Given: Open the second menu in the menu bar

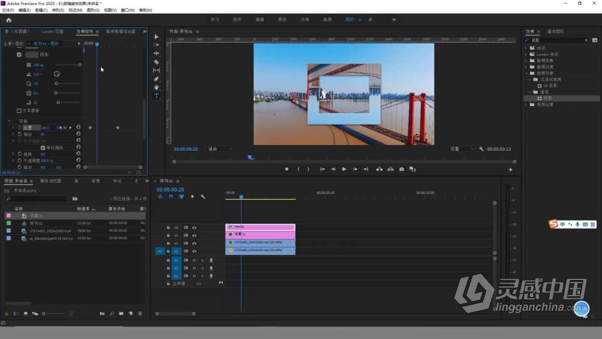Looking at the screenshot, I should [x=24, y=11].
